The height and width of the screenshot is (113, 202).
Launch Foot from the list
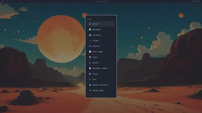(101, 79)
